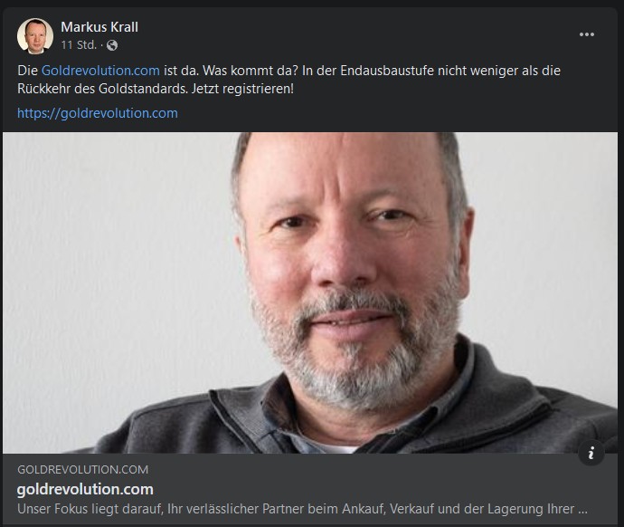Click the 'Jetzt registrieren!' sentence in the post
This screenshot has width=624, height=527.
242,89
